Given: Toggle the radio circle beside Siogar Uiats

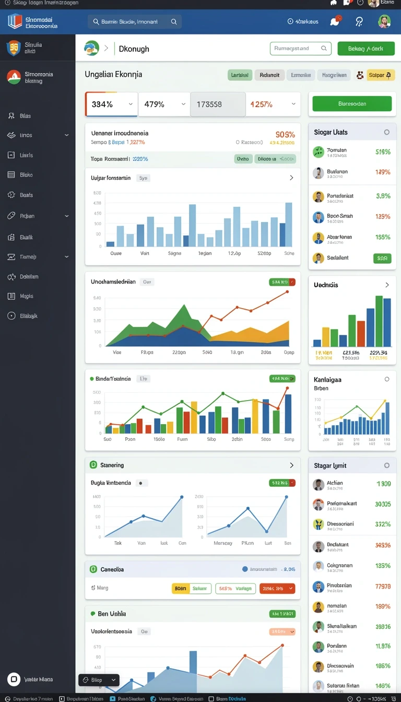Looking at the screenshot, I should pyautogui.click(x=387, y=132).
